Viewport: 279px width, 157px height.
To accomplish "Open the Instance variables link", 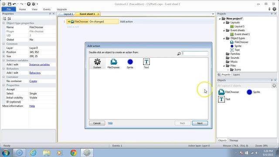I will [x=40, y=65].
